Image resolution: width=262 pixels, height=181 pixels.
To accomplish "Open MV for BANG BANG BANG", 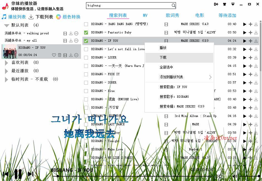I will point(166,25).
